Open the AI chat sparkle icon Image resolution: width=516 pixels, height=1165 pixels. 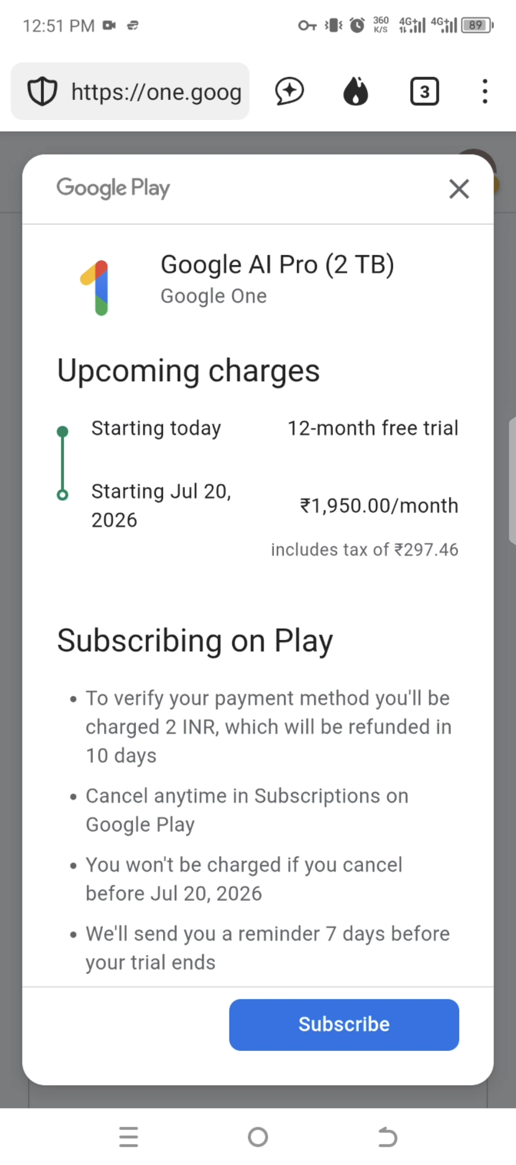[290, 91]
